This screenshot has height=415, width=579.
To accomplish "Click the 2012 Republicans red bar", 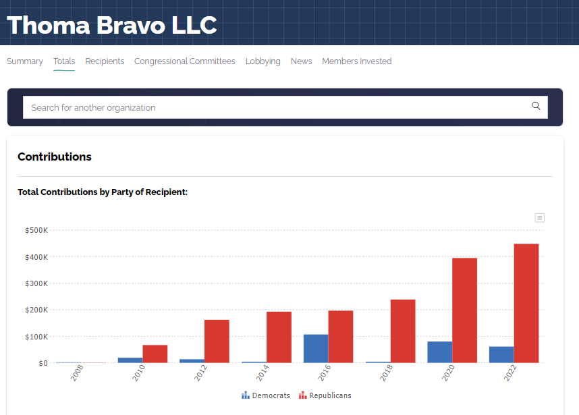I will pyautogui.click(x=217, y=341).
